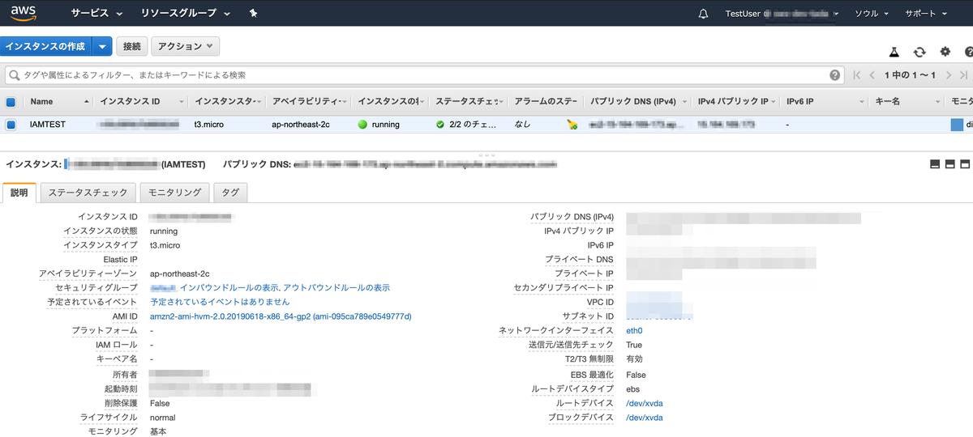Click the green running status indicator

pos(362,125)
